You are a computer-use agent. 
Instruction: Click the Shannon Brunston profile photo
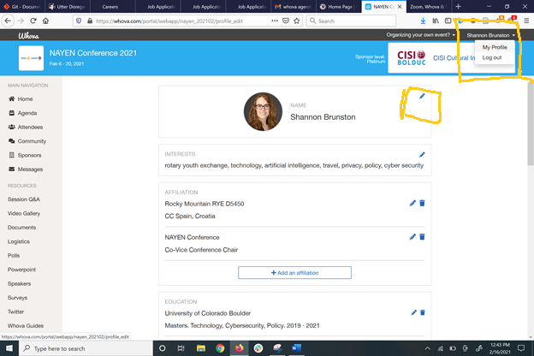coord(263,111)
